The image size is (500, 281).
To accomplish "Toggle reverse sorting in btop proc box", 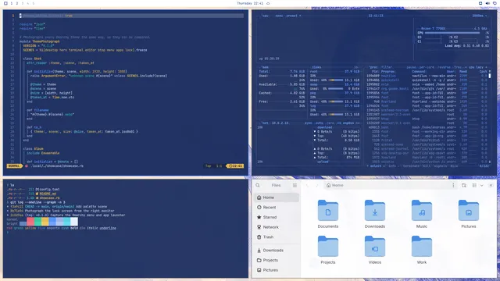I will (x=445, y=67).
